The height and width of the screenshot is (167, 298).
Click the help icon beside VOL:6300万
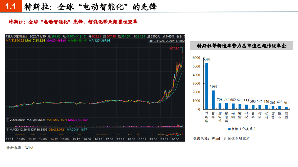click(x=7, y=120)
